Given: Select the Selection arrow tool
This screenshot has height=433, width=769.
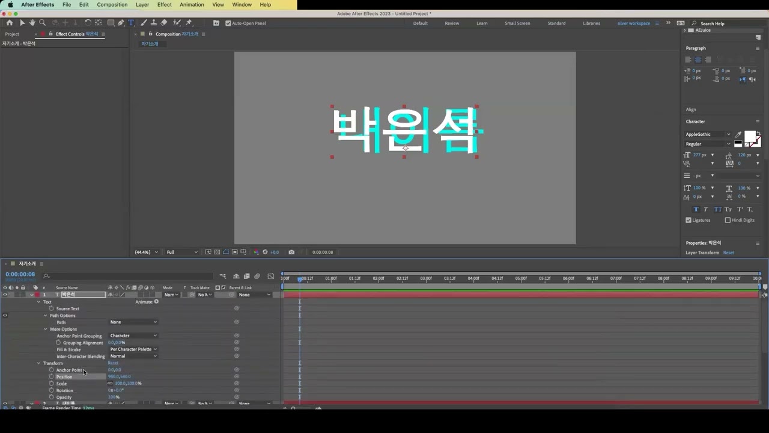Looking at the screenshot, I should pos(22,23).
